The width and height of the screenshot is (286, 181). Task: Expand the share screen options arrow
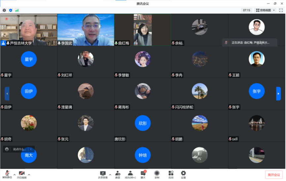point(110,174)
